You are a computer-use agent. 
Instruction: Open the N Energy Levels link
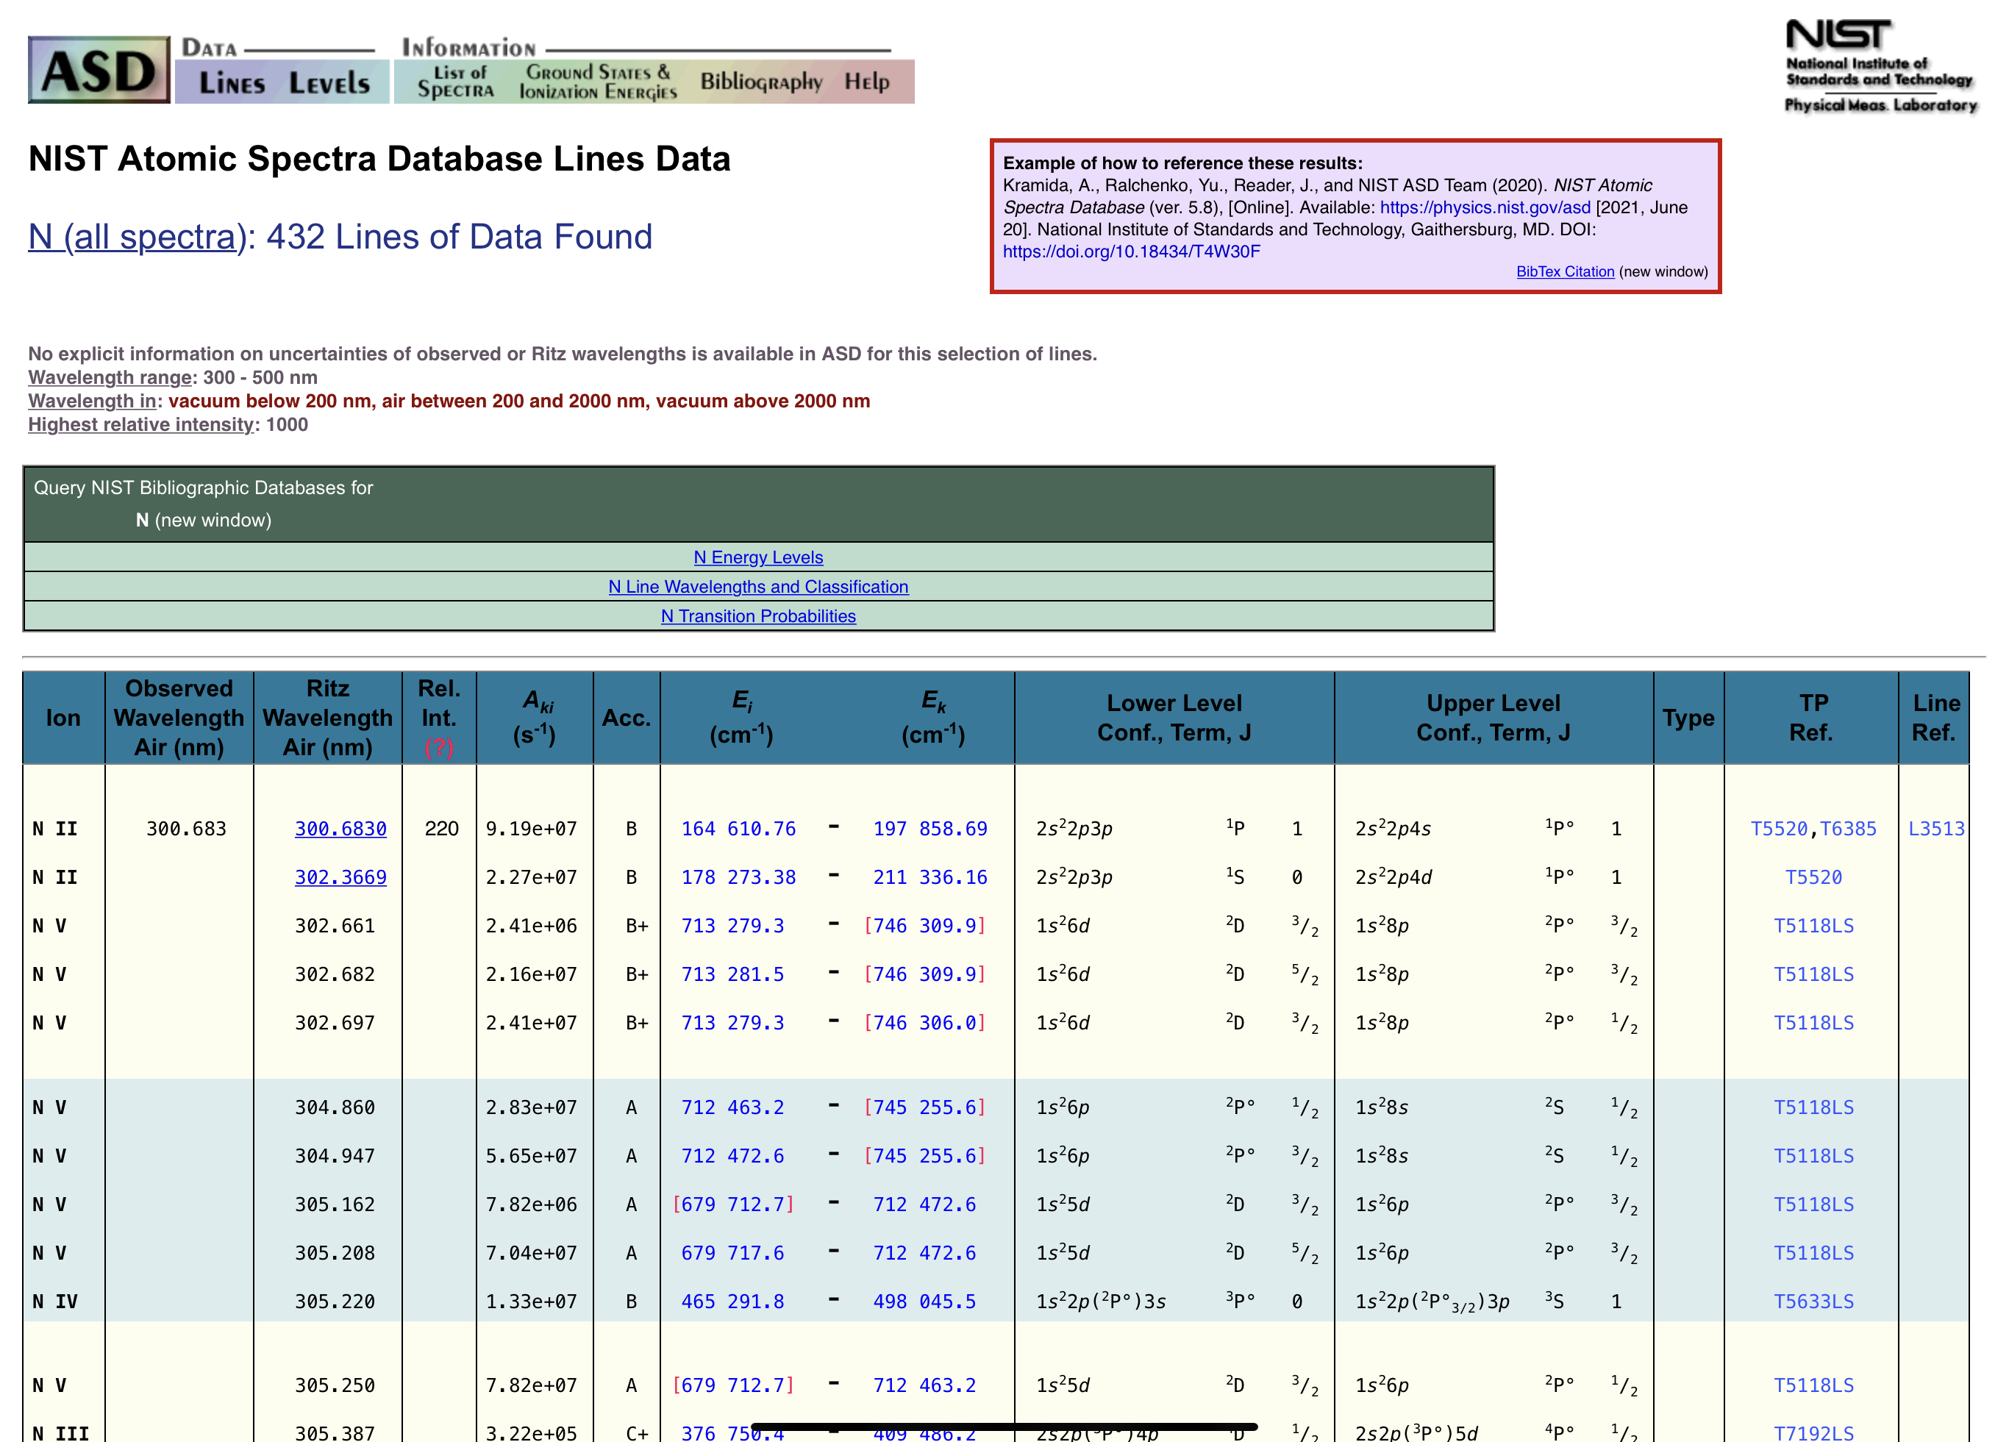758,557
